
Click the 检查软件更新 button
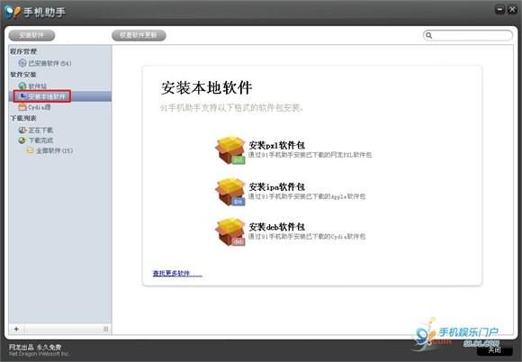[x=139, y=35]
